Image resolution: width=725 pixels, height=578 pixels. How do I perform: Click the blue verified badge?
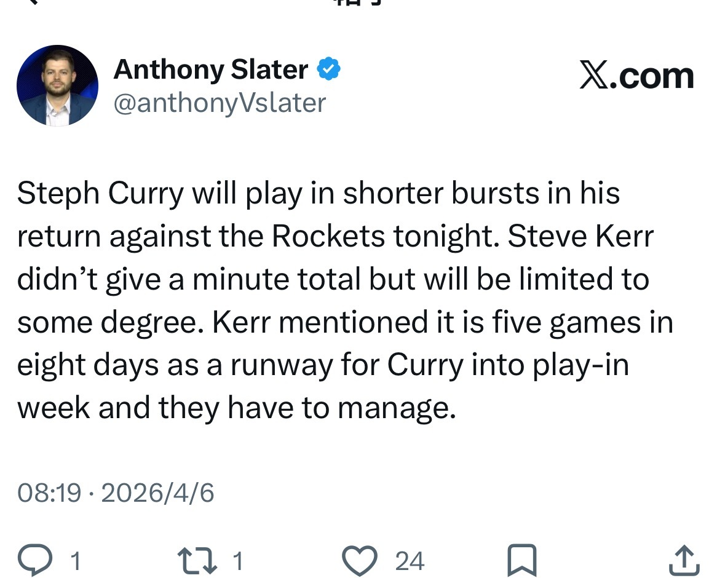pyautogui.click(x=329, y=69)
